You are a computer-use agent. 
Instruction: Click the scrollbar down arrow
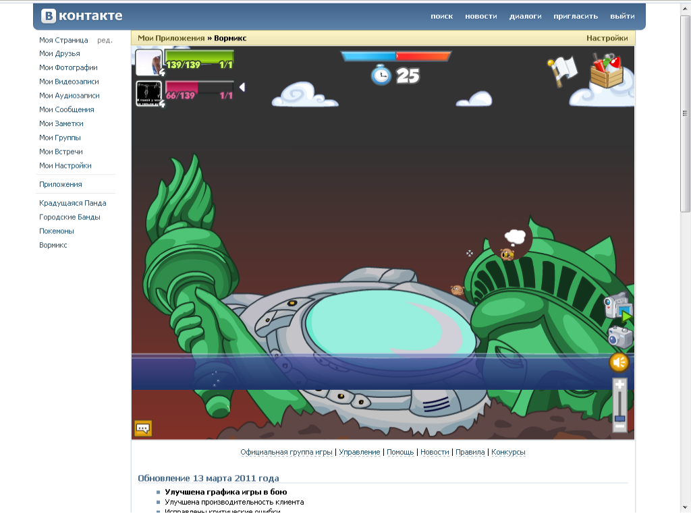[686, 508]
